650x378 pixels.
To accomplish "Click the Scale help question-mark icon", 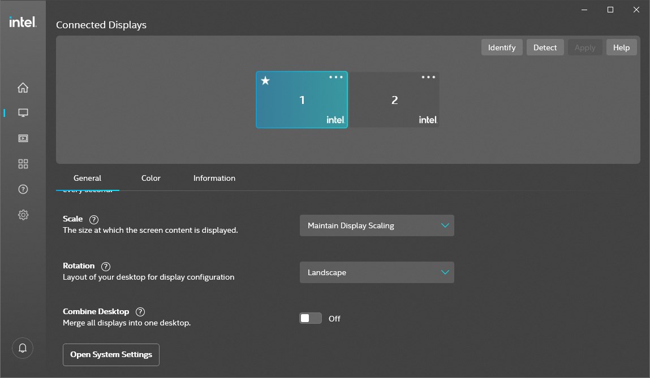I will (x=94, y=219).
